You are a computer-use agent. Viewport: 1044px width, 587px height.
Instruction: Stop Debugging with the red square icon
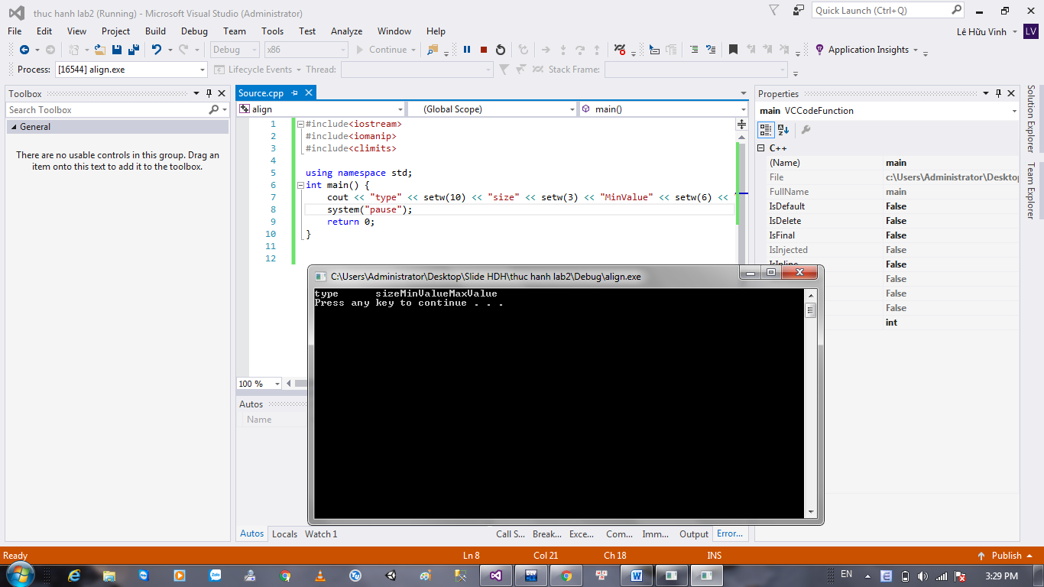click(x=484, y=49)
